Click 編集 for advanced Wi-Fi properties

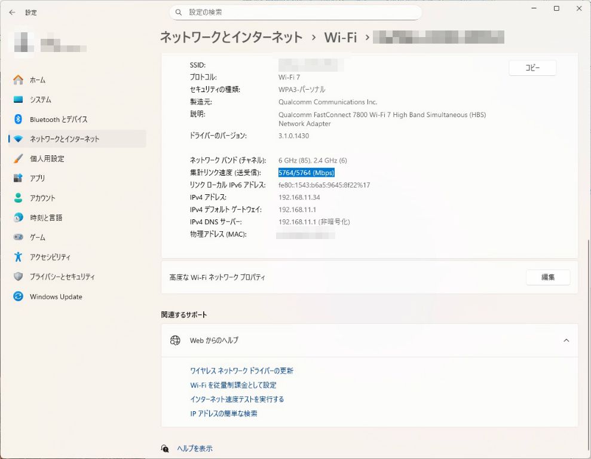547,277
